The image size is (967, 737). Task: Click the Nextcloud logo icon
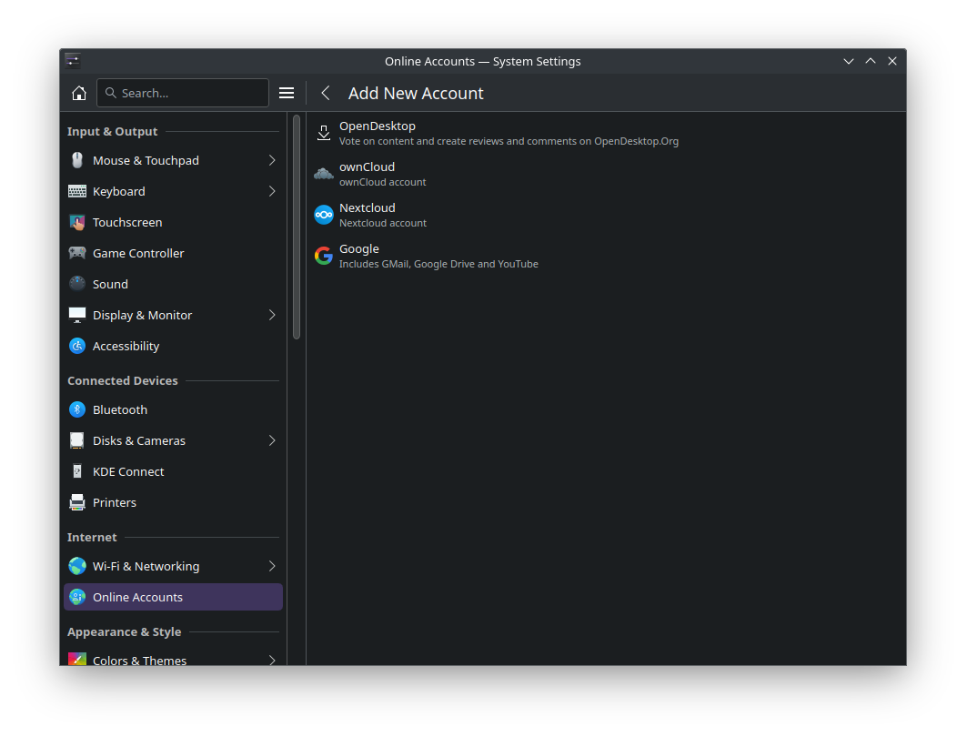[x=323, y=215]
